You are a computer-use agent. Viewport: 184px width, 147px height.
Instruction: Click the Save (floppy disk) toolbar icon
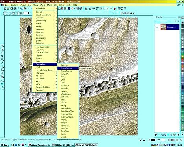click(x=11, y=9)
